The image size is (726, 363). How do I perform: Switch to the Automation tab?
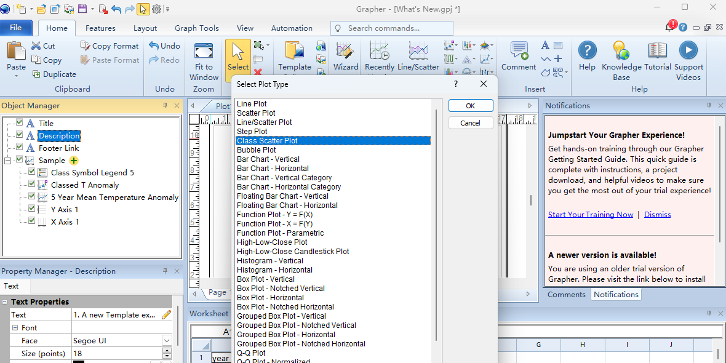pos(292,28)
